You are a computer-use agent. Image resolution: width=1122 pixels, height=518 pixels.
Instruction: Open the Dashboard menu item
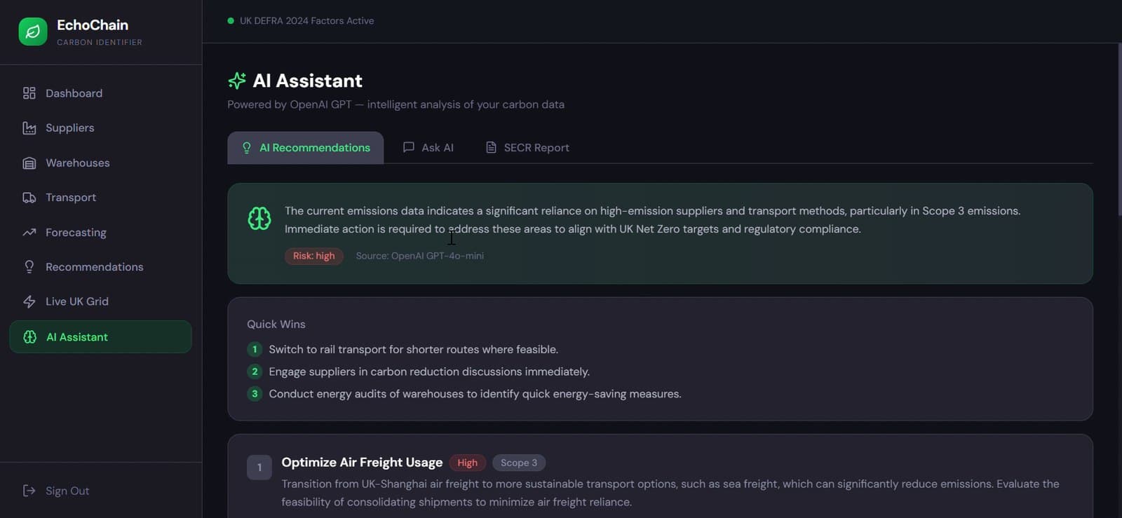pyautogui.click(x=74, y=93)
